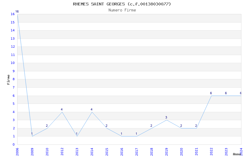Click the Firme y-axis title
The height and width of the screenshot is (157, 244).
pos(8,80)
